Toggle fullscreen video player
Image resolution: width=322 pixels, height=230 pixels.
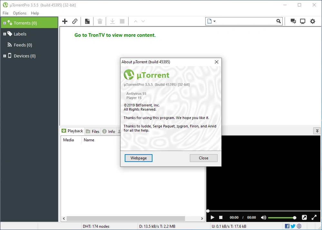click(314, 217)
